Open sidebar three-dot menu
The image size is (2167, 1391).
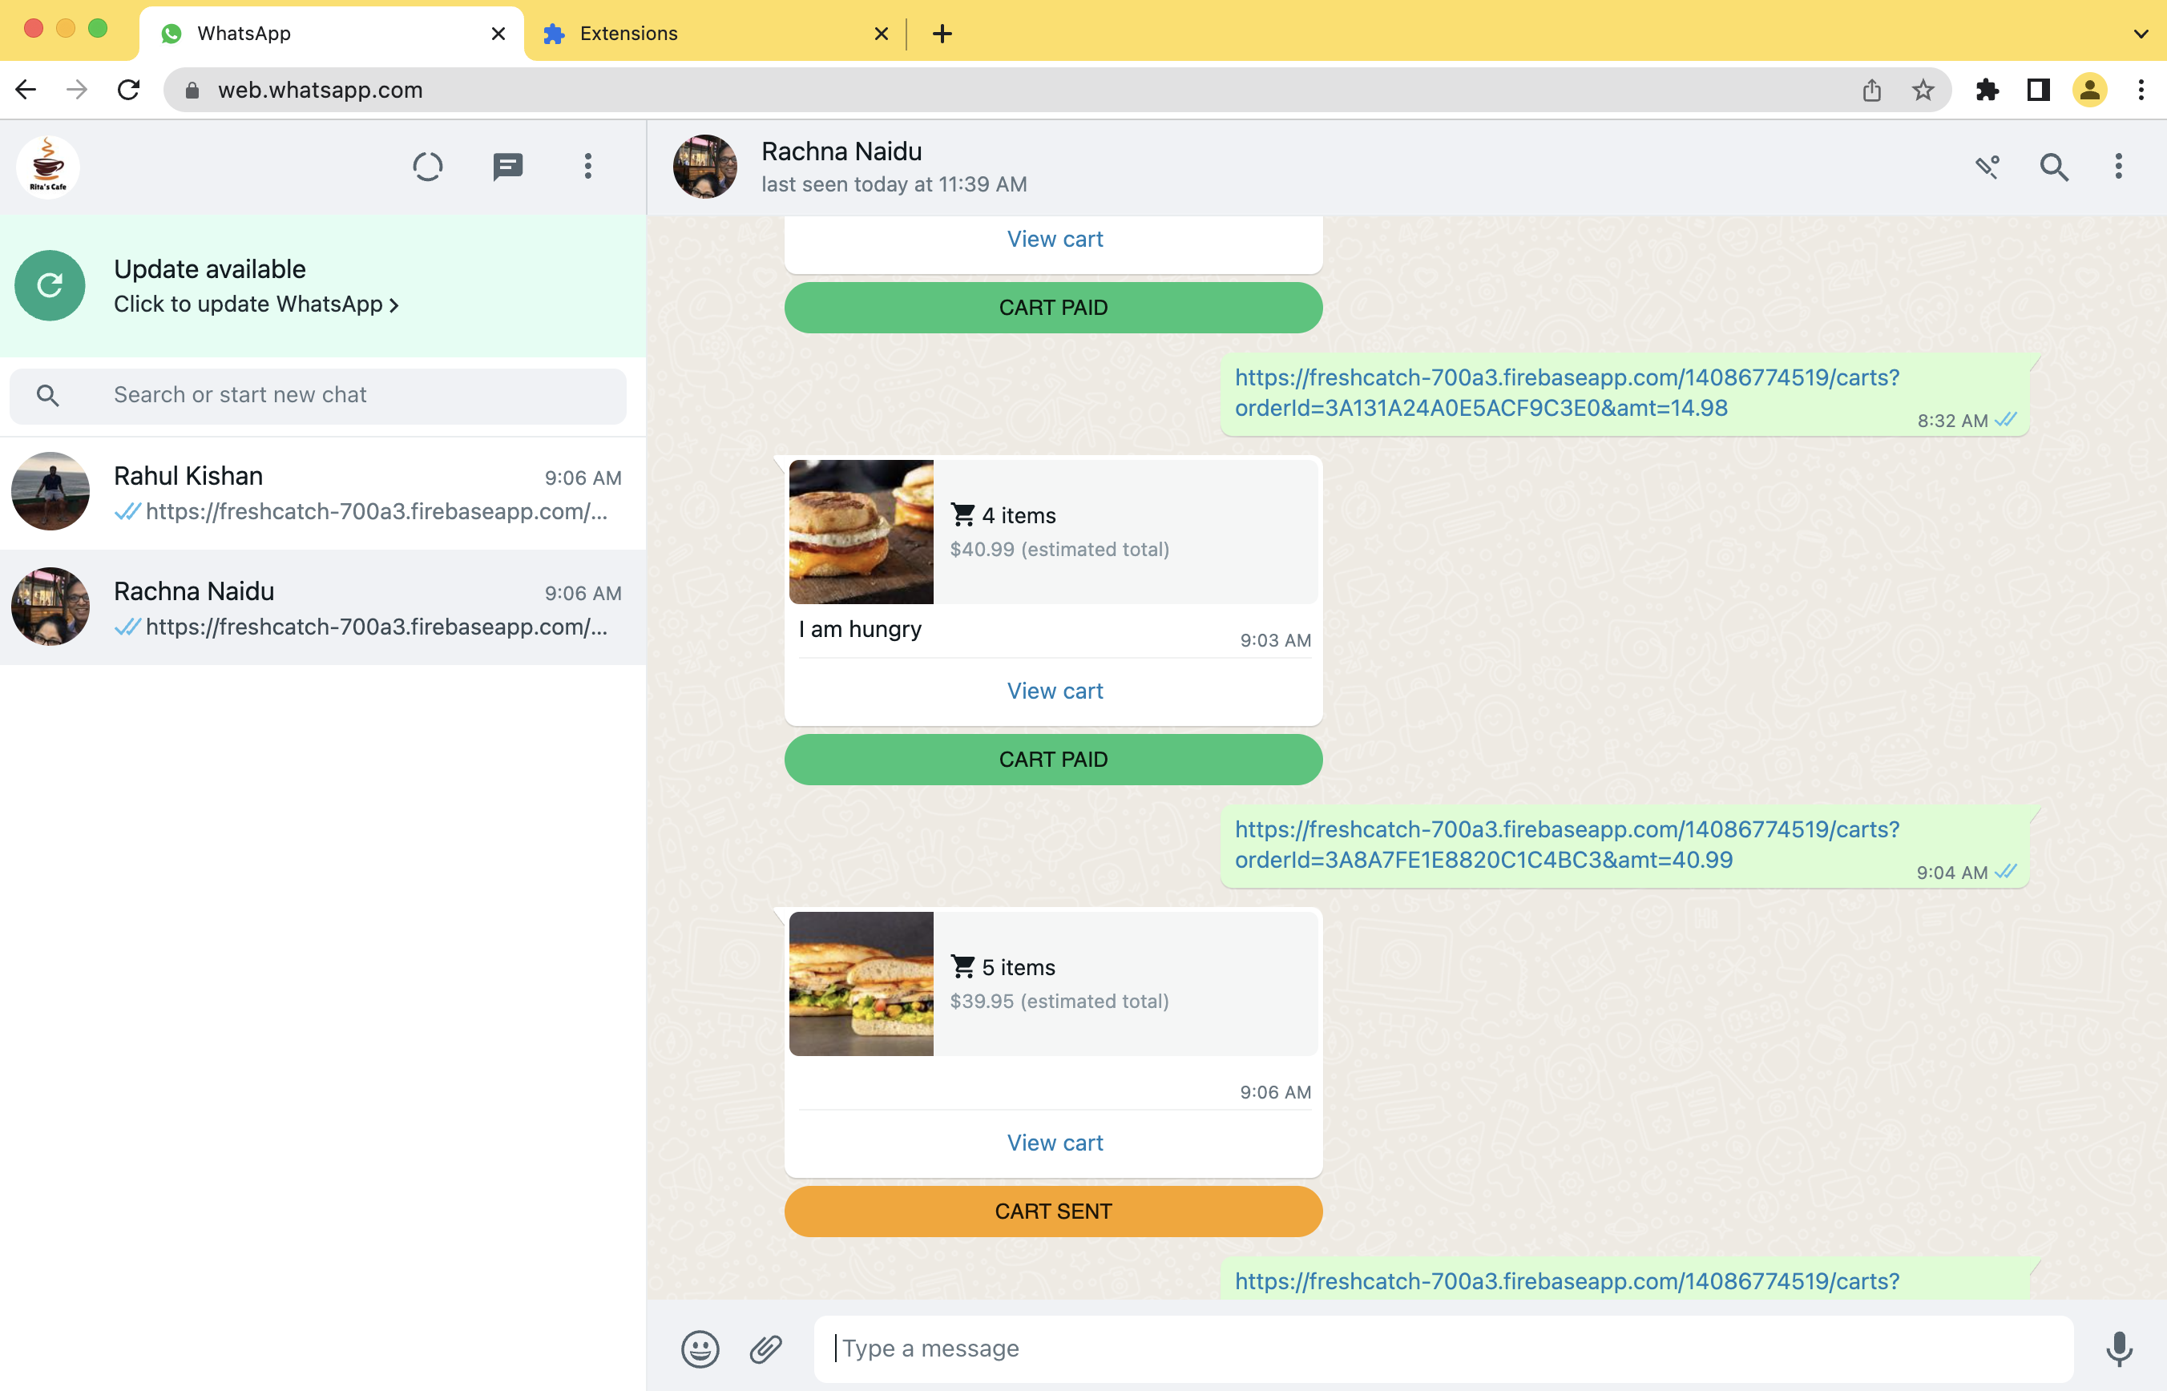pos(588,166)
